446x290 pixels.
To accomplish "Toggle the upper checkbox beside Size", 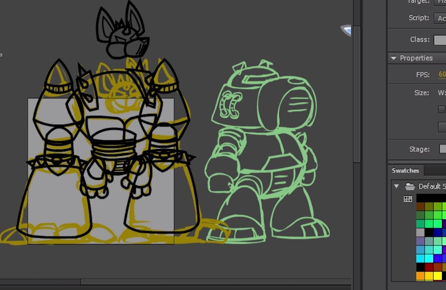I will click(x=441, y=109).
